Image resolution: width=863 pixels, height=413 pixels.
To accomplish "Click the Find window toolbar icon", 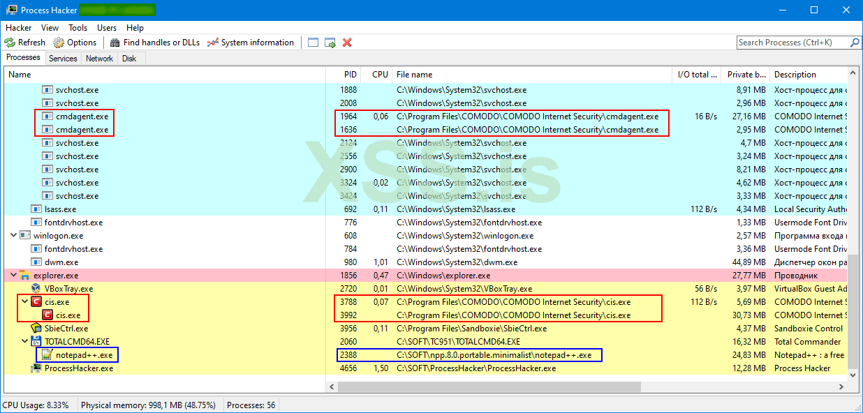I will [x=313, y=43].
